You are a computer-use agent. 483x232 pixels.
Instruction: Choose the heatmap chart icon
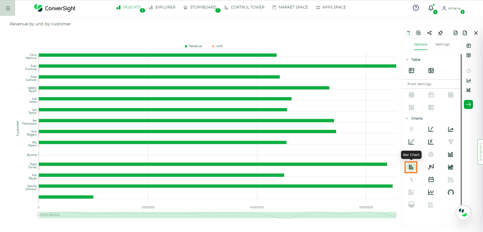pos(412,192)
